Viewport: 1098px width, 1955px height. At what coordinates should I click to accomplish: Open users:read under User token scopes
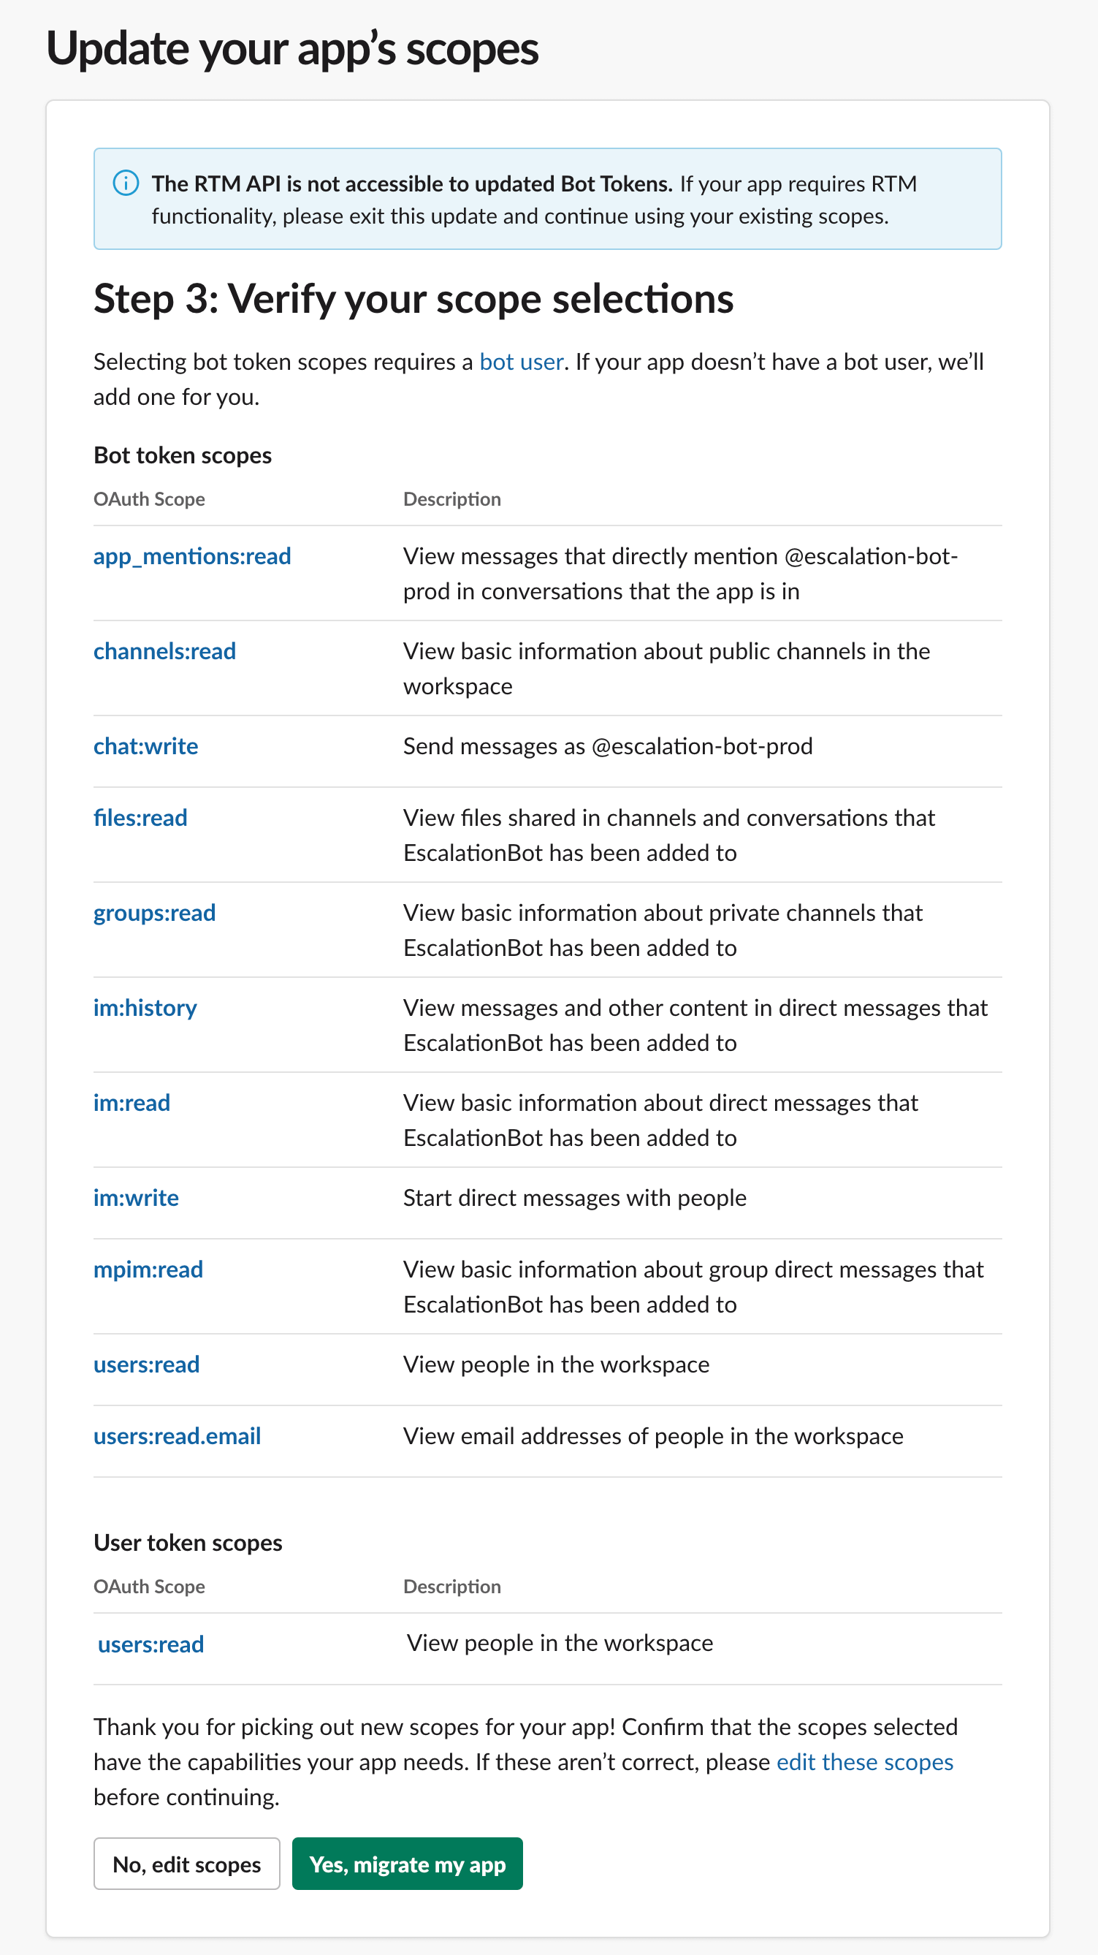coord(151,1644)
